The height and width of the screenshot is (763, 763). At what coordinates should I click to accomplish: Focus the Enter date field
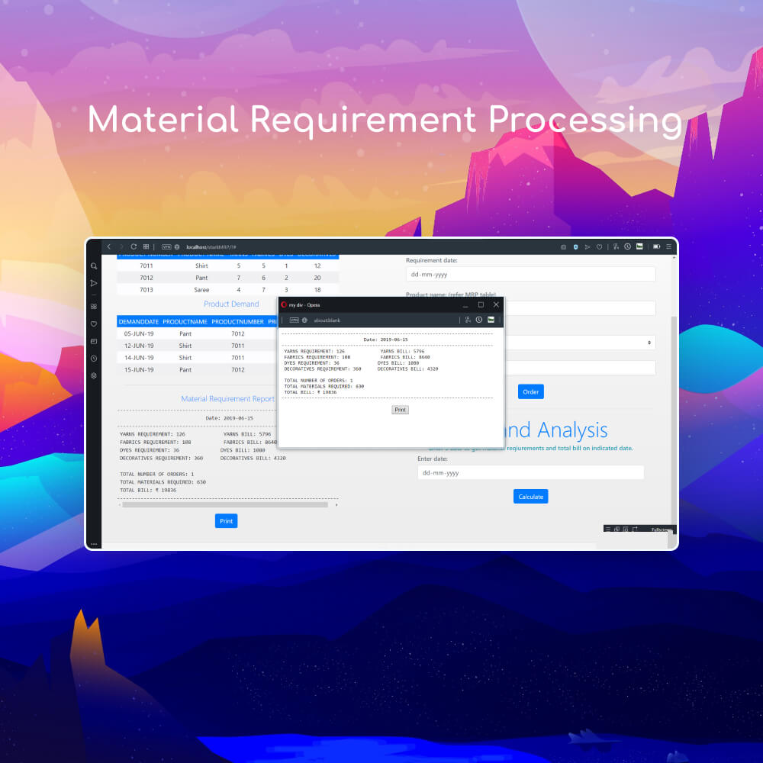click(530, 472)
